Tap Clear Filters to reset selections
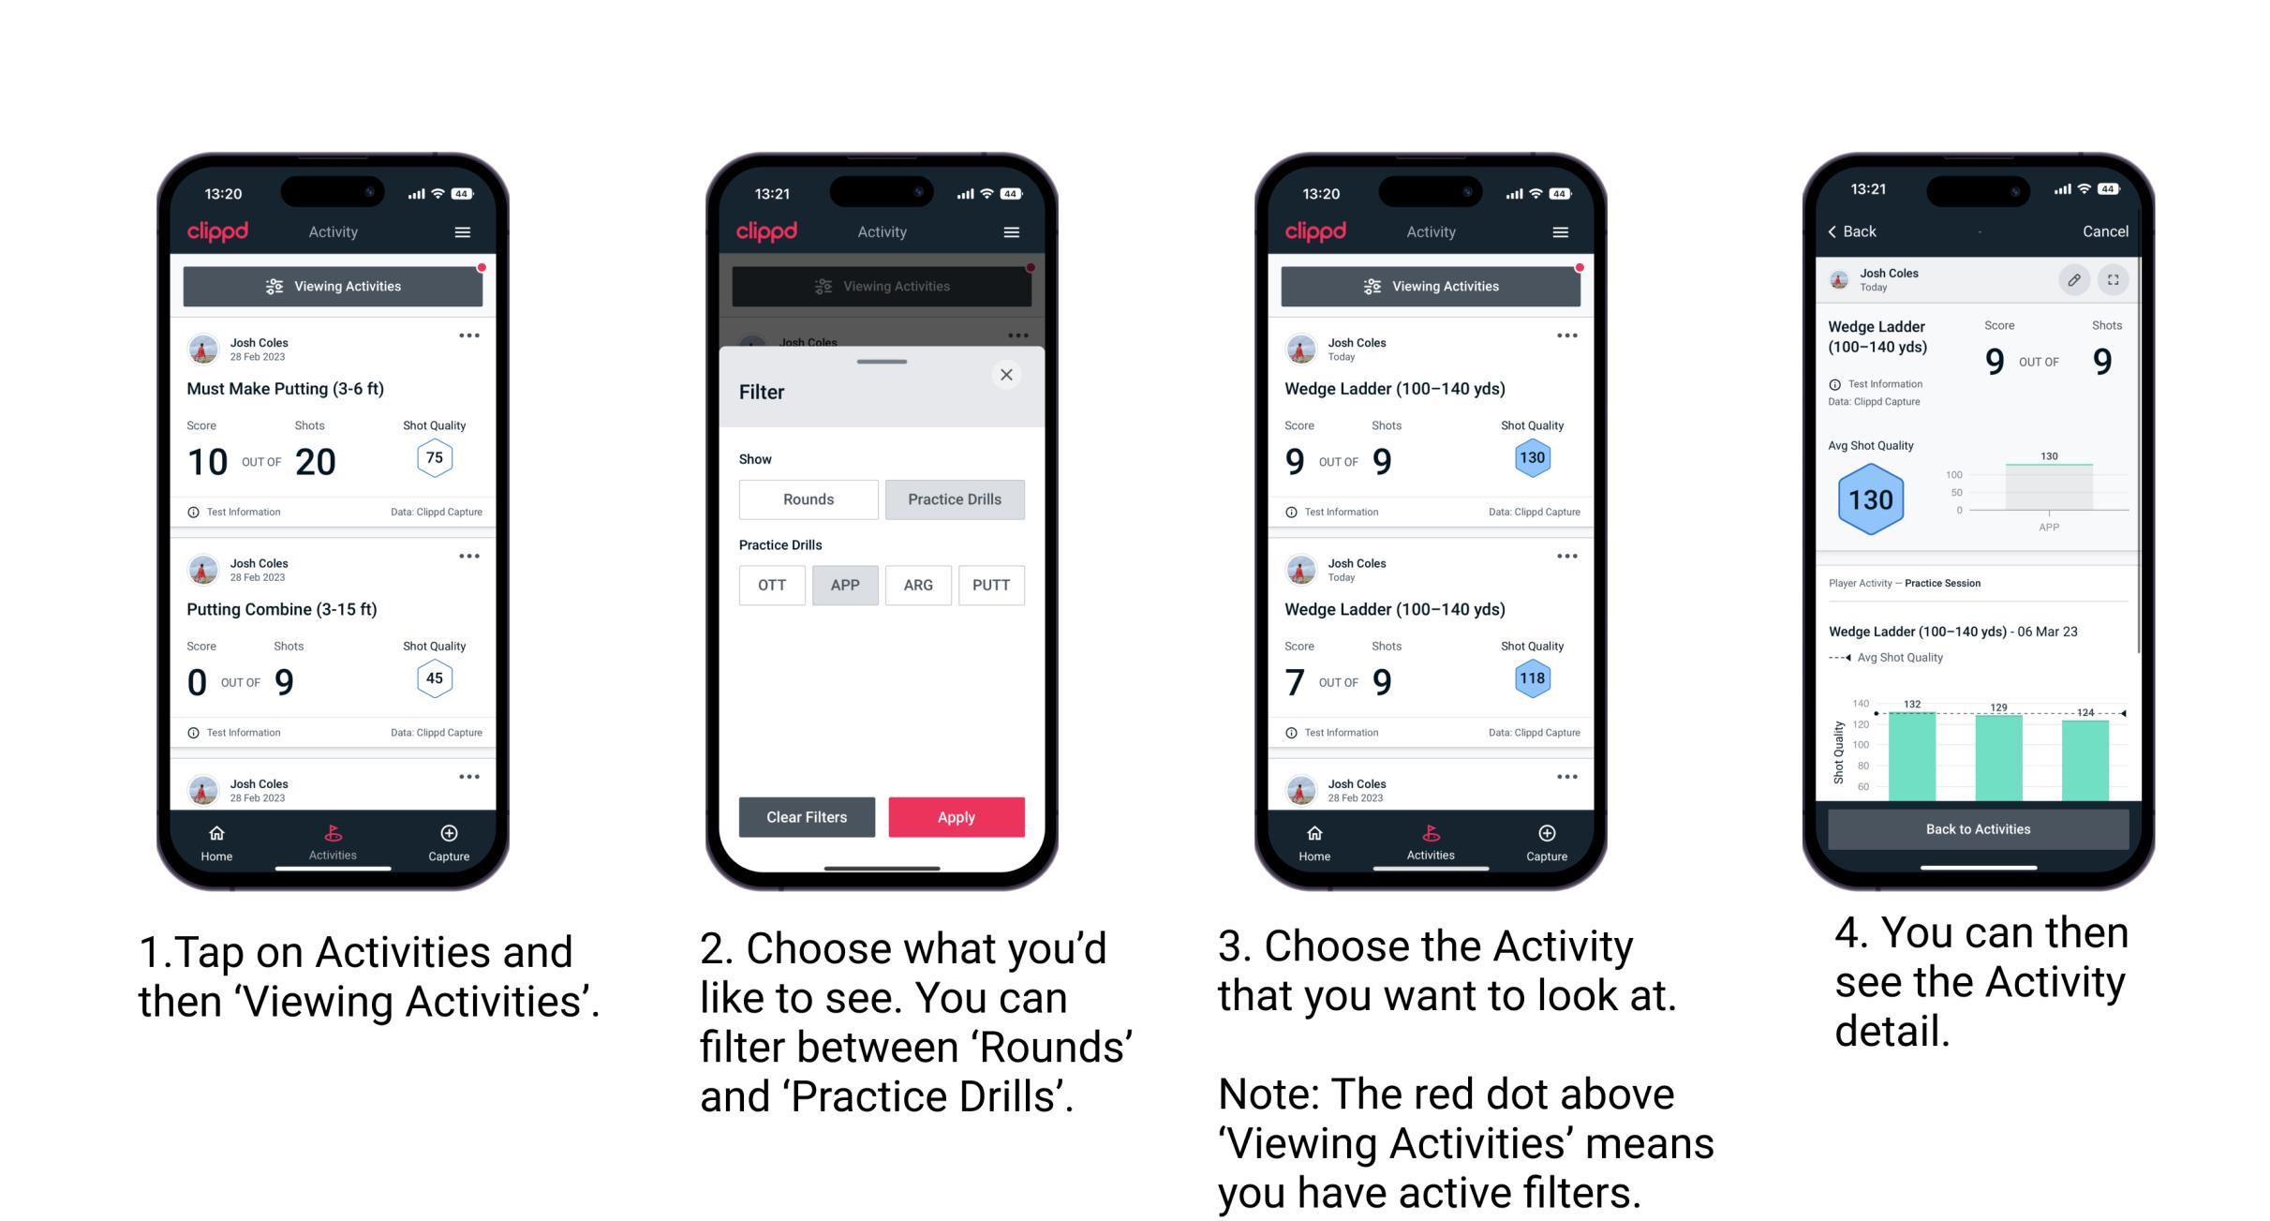 (x=808, y=815)
